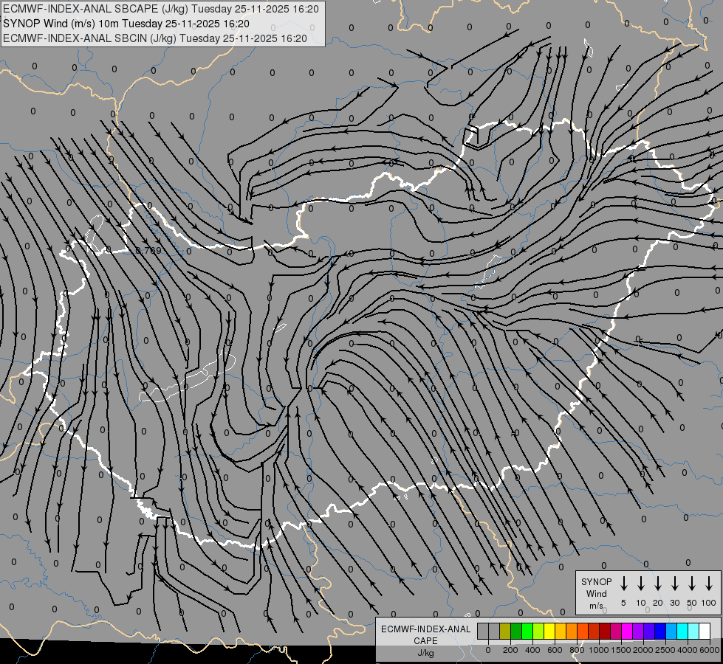
Task: Click the 800 tick on CAPE scale
Action: click(577, 650)
